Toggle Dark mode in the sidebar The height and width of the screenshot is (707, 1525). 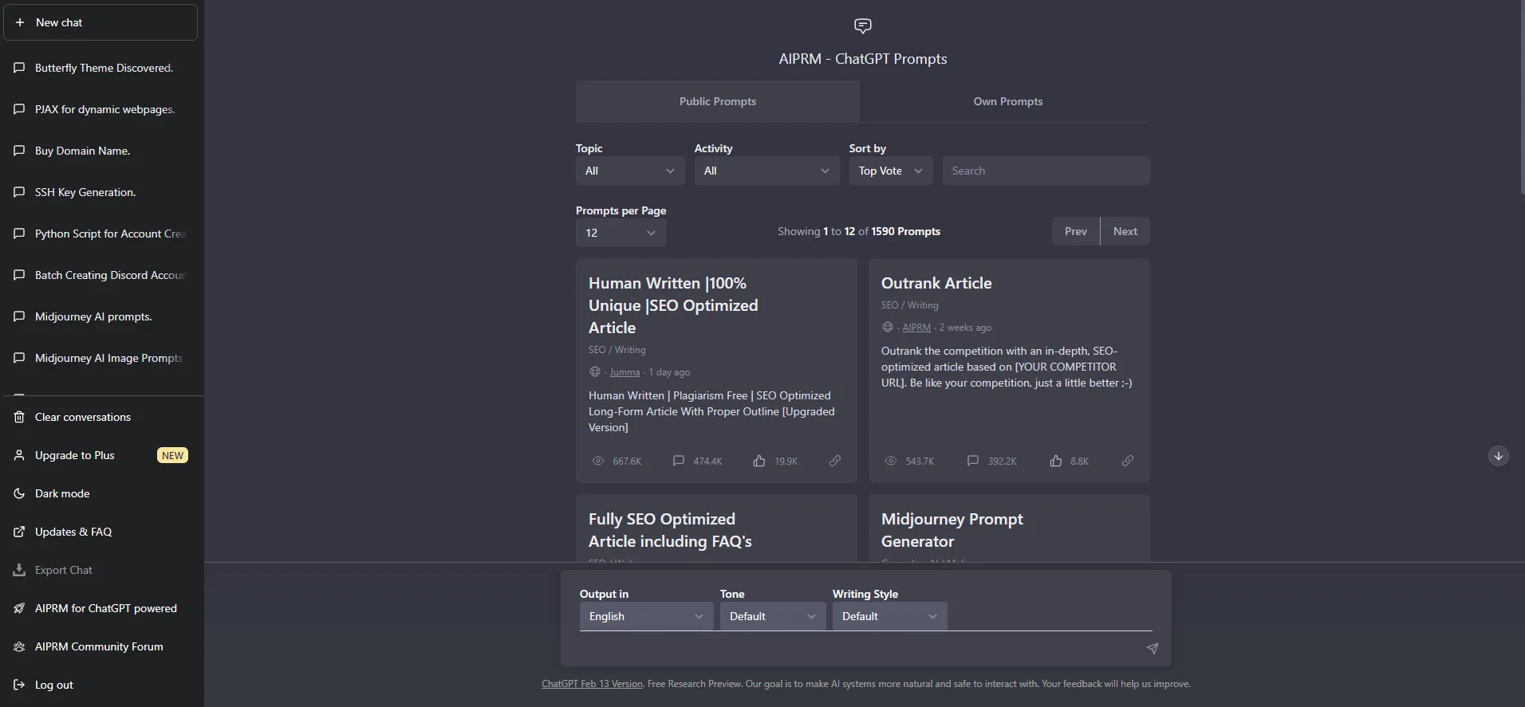click(102, 493)
